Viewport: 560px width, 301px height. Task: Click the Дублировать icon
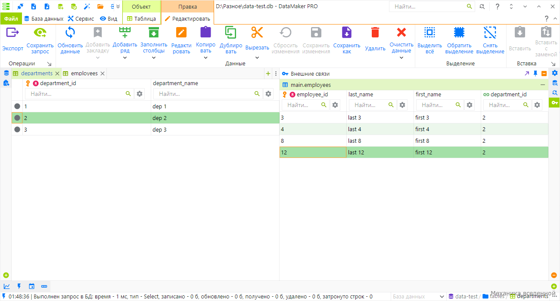point(231,33)
